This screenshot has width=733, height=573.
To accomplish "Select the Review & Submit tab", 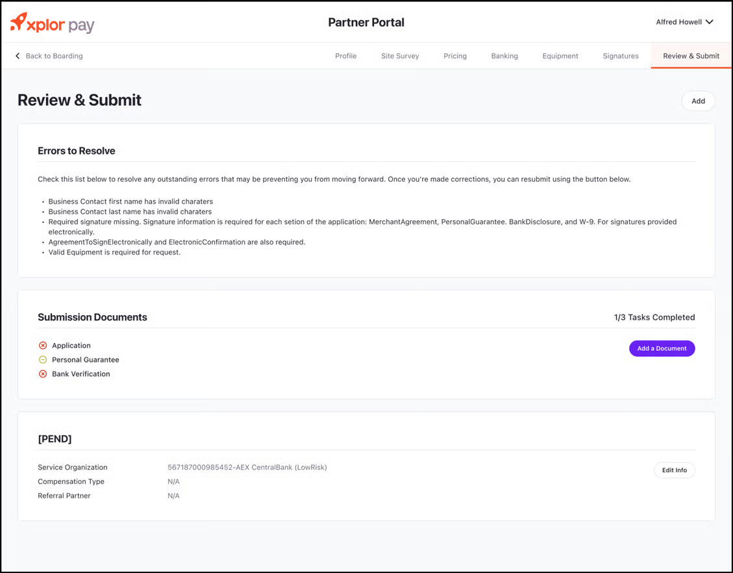I will point(691,56).
